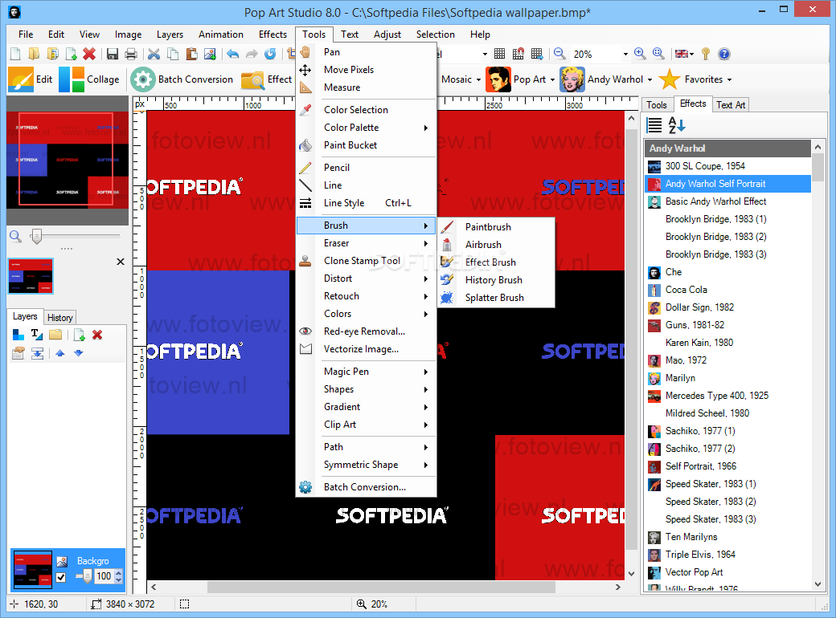Expand the Mosaic effects dropdown
The image size is (836, 618).
478,79
